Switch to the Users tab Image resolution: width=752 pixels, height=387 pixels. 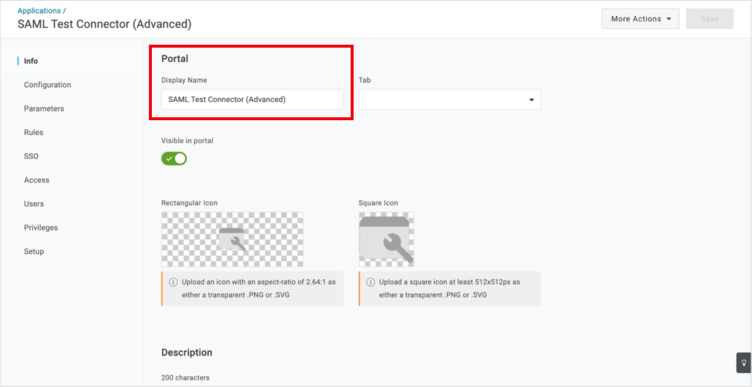pyautogui.click(x=34, y=204)
